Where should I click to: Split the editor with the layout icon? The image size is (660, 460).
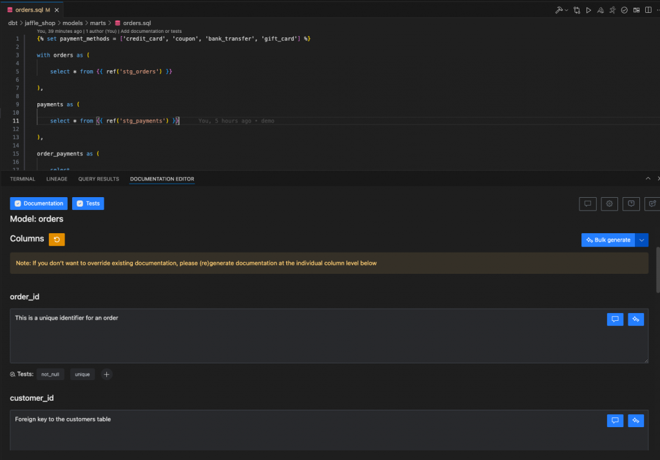point(648,10)
